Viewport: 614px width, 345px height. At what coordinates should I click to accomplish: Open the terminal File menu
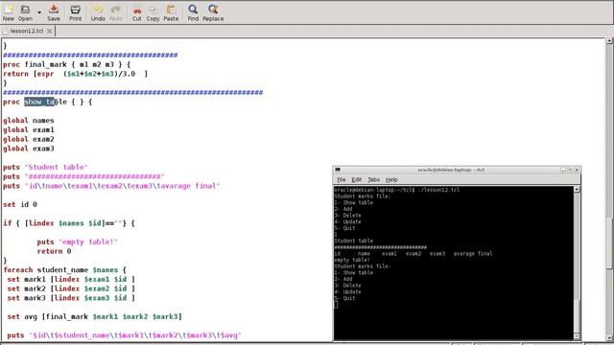[x=342, y=179]
